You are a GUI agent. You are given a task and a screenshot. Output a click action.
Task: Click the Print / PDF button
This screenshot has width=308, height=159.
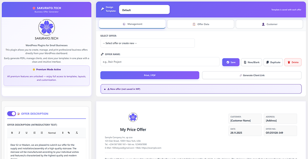click(150, 75)
